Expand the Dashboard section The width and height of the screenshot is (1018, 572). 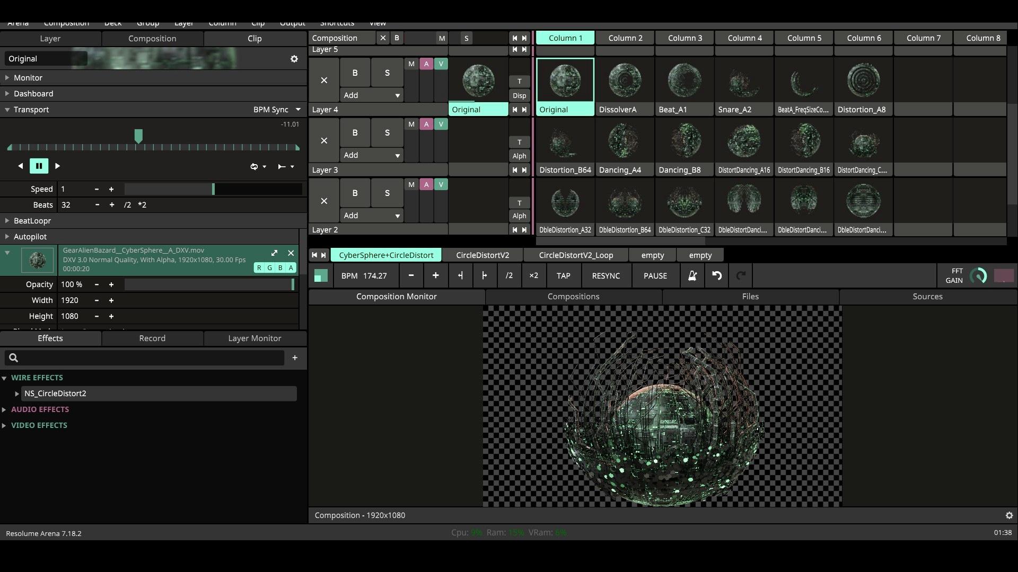7,94
